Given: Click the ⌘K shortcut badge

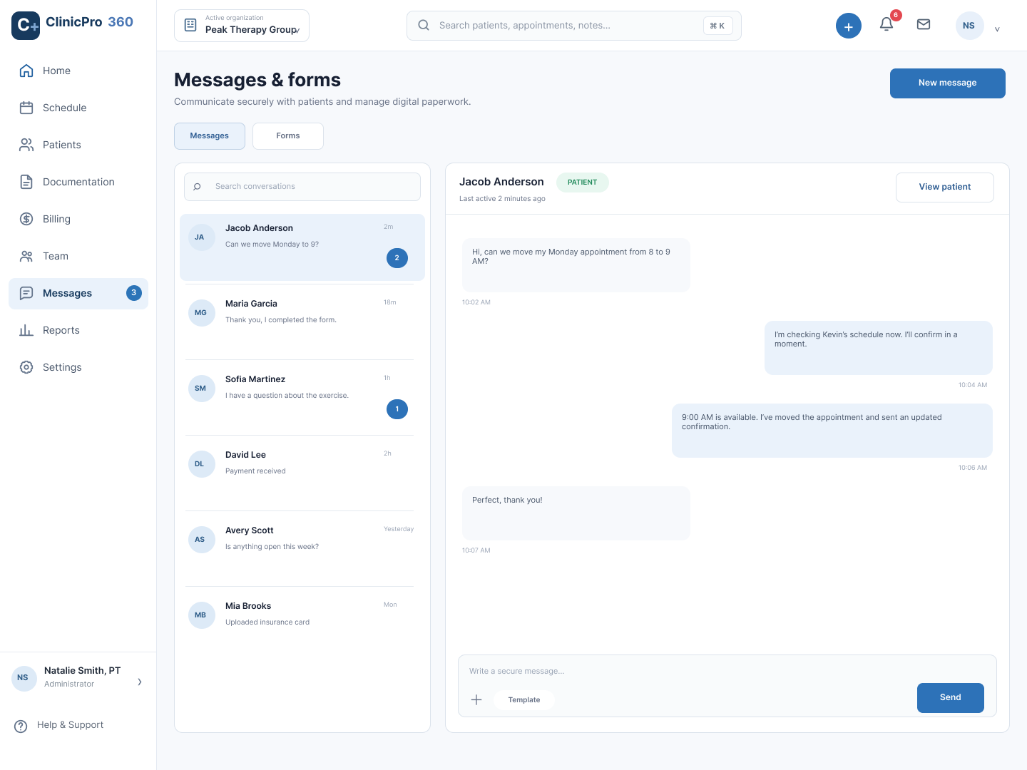Looking at the screenshot, I should click(x=717, y=26).
